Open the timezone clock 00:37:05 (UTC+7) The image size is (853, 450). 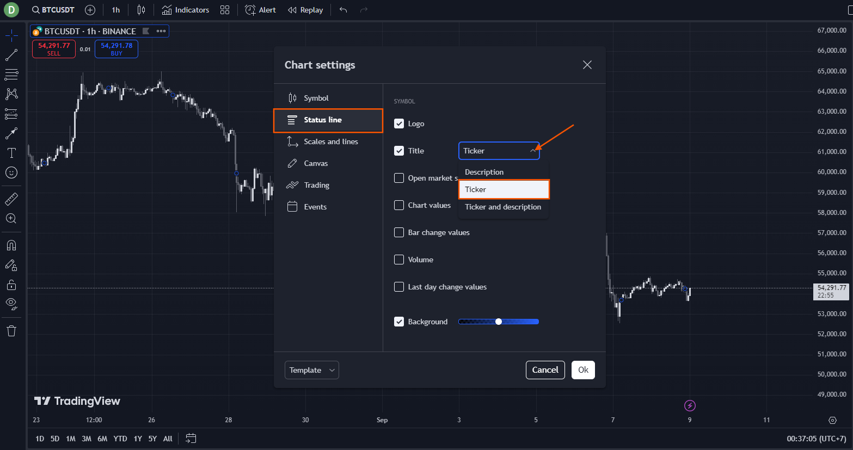tap(817, 439)
